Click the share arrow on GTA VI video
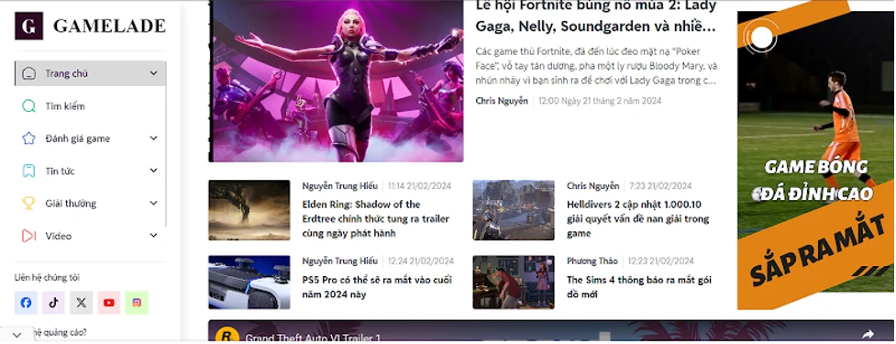The height and width of the screenshot is (344, 896). point(868,334)
